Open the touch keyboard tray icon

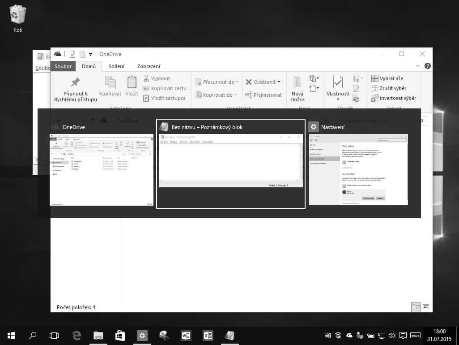point(416,336)
